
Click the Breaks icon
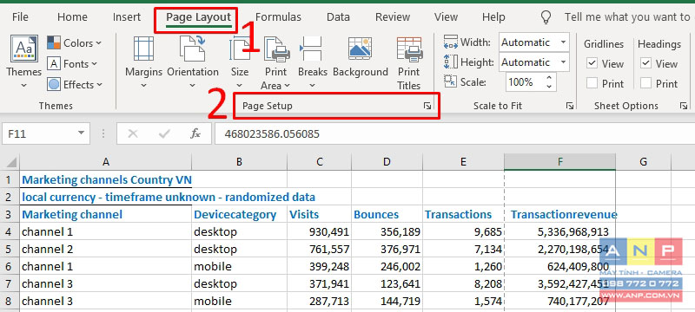312,49
